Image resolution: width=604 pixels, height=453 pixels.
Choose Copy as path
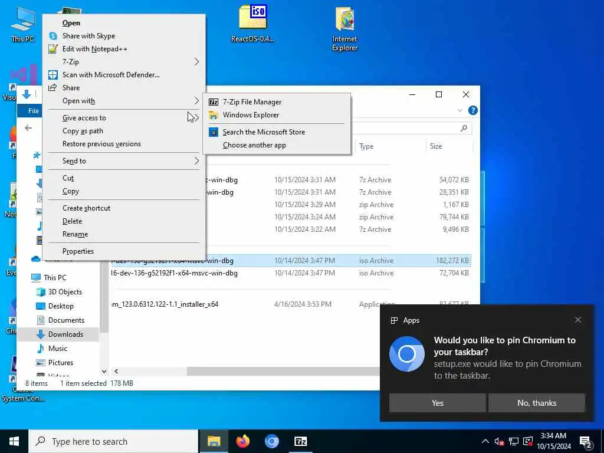[x=83, y=131]
